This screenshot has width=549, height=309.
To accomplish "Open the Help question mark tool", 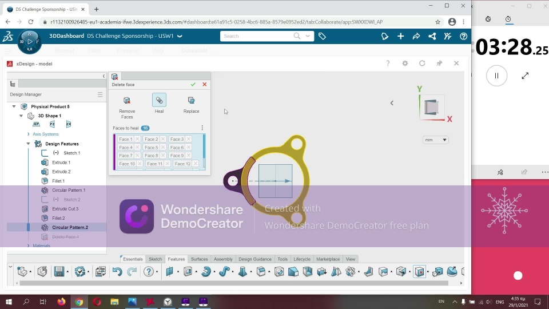I will pyautogui.click(x=149, y=271).
